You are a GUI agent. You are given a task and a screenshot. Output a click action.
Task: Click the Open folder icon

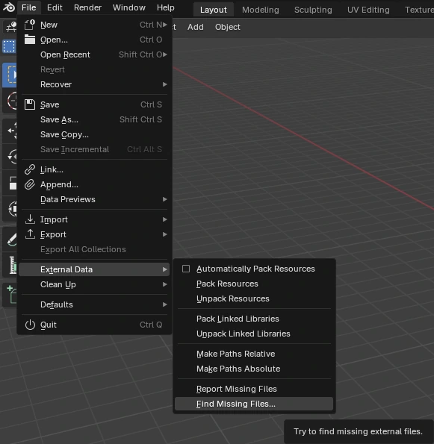point(30,40)
